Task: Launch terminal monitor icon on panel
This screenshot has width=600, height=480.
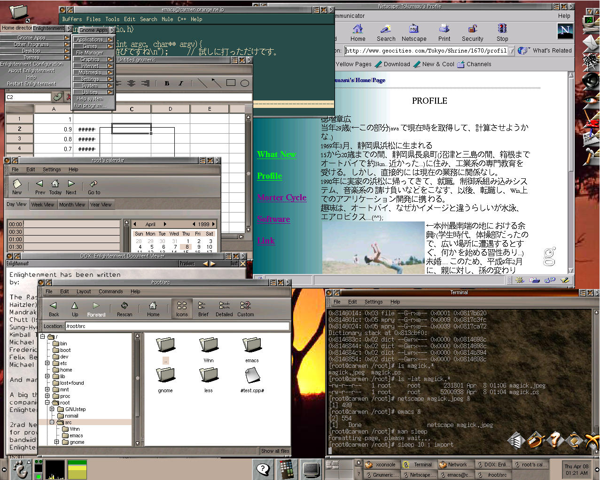Action: (312, 469)
